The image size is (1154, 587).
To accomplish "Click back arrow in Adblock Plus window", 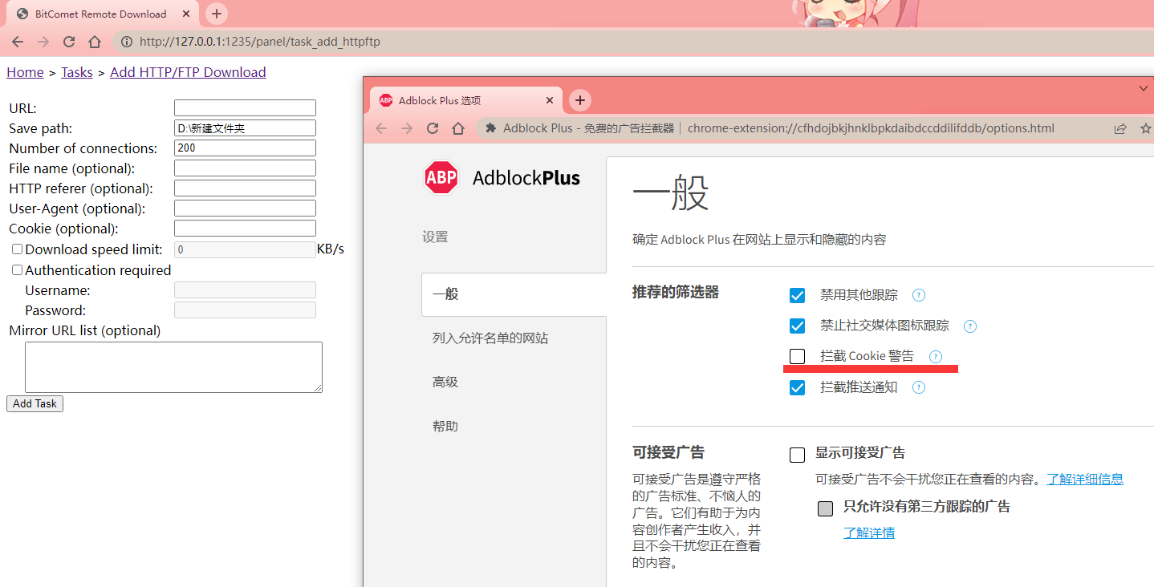I will pyautogui.click(x=381, y=128).
